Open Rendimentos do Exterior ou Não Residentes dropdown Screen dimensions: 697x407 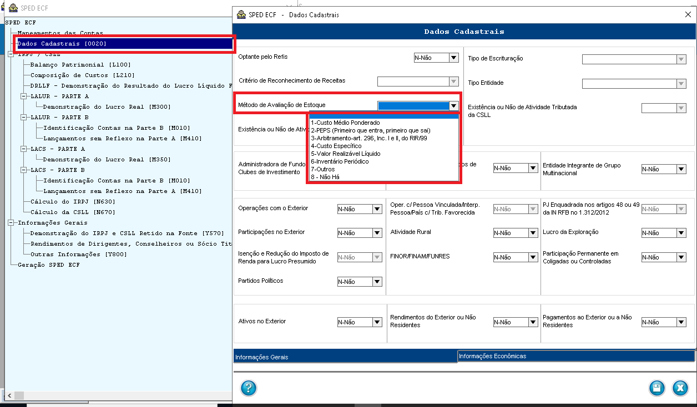pos(533,322)
